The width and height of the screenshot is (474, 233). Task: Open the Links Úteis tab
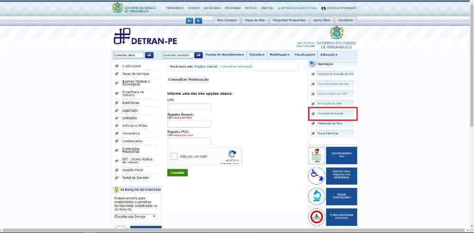tap(322, 20)
